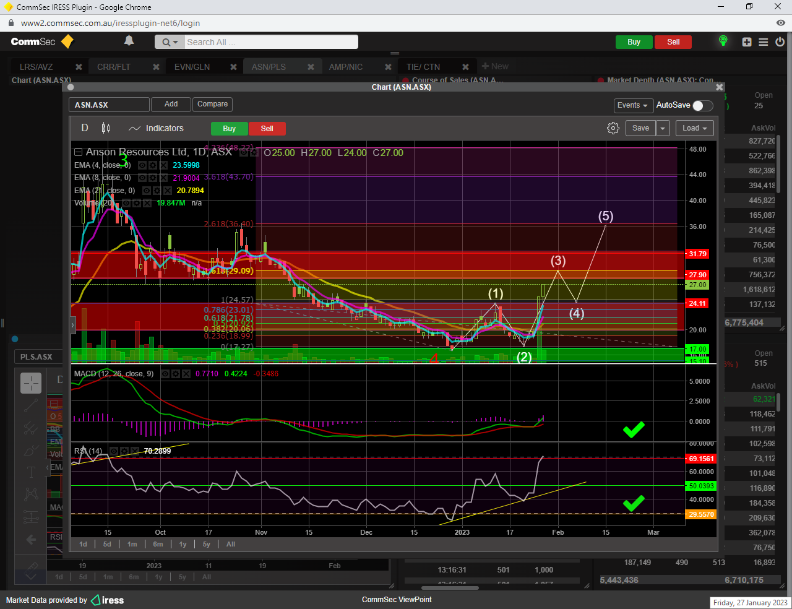Hide the EMA (8, close, 0) line
The width and height of the screenshot is (792, 609).
(142, 178)
